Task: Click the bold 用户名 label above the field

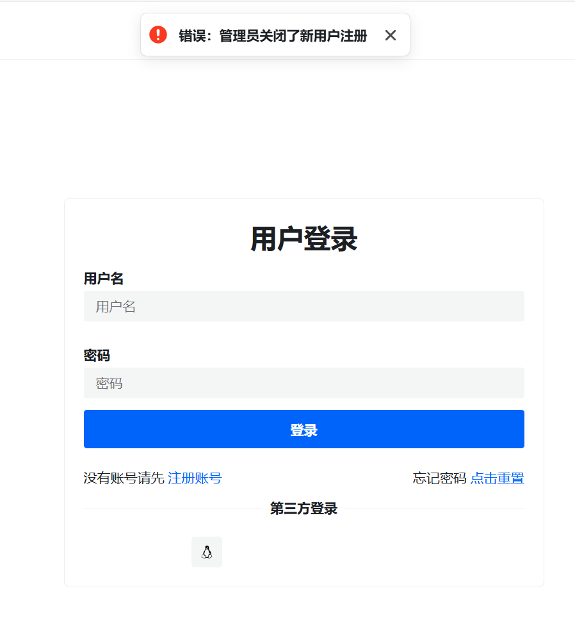Action: click(104, 279)
